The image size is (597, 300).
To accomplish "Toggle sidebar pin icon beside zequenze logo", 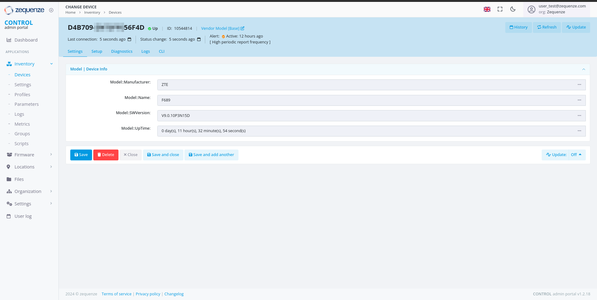I will pos(51,10).
